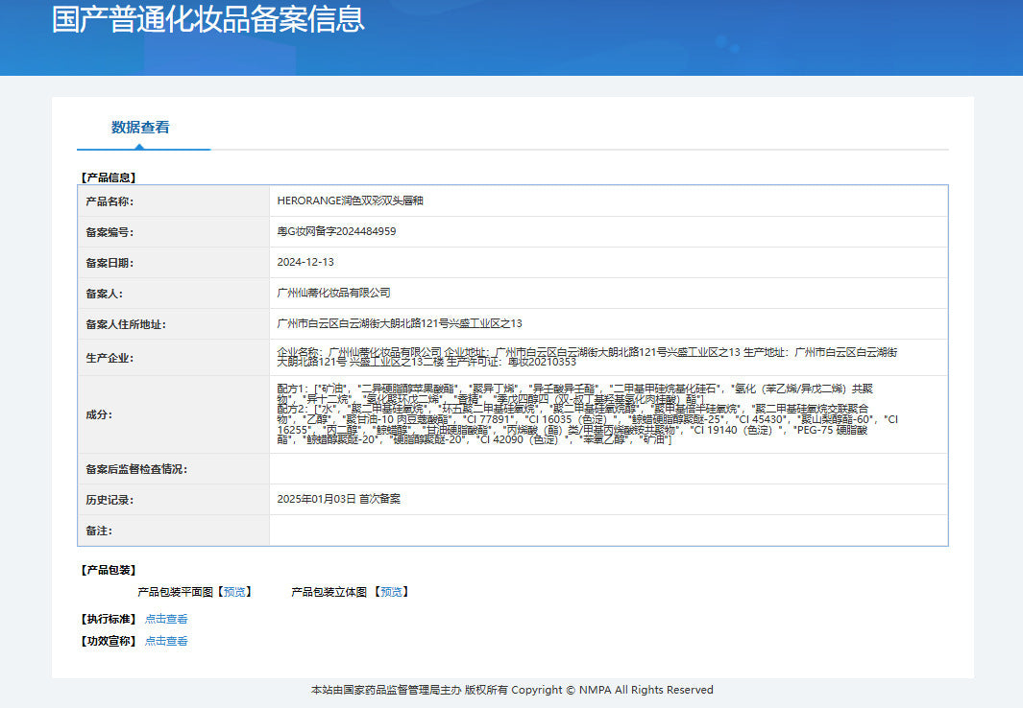Image resolution: width=1023 pixels, height=708 pixels.
Task: Click the NMPA copyright footer text
Action: 512,690
